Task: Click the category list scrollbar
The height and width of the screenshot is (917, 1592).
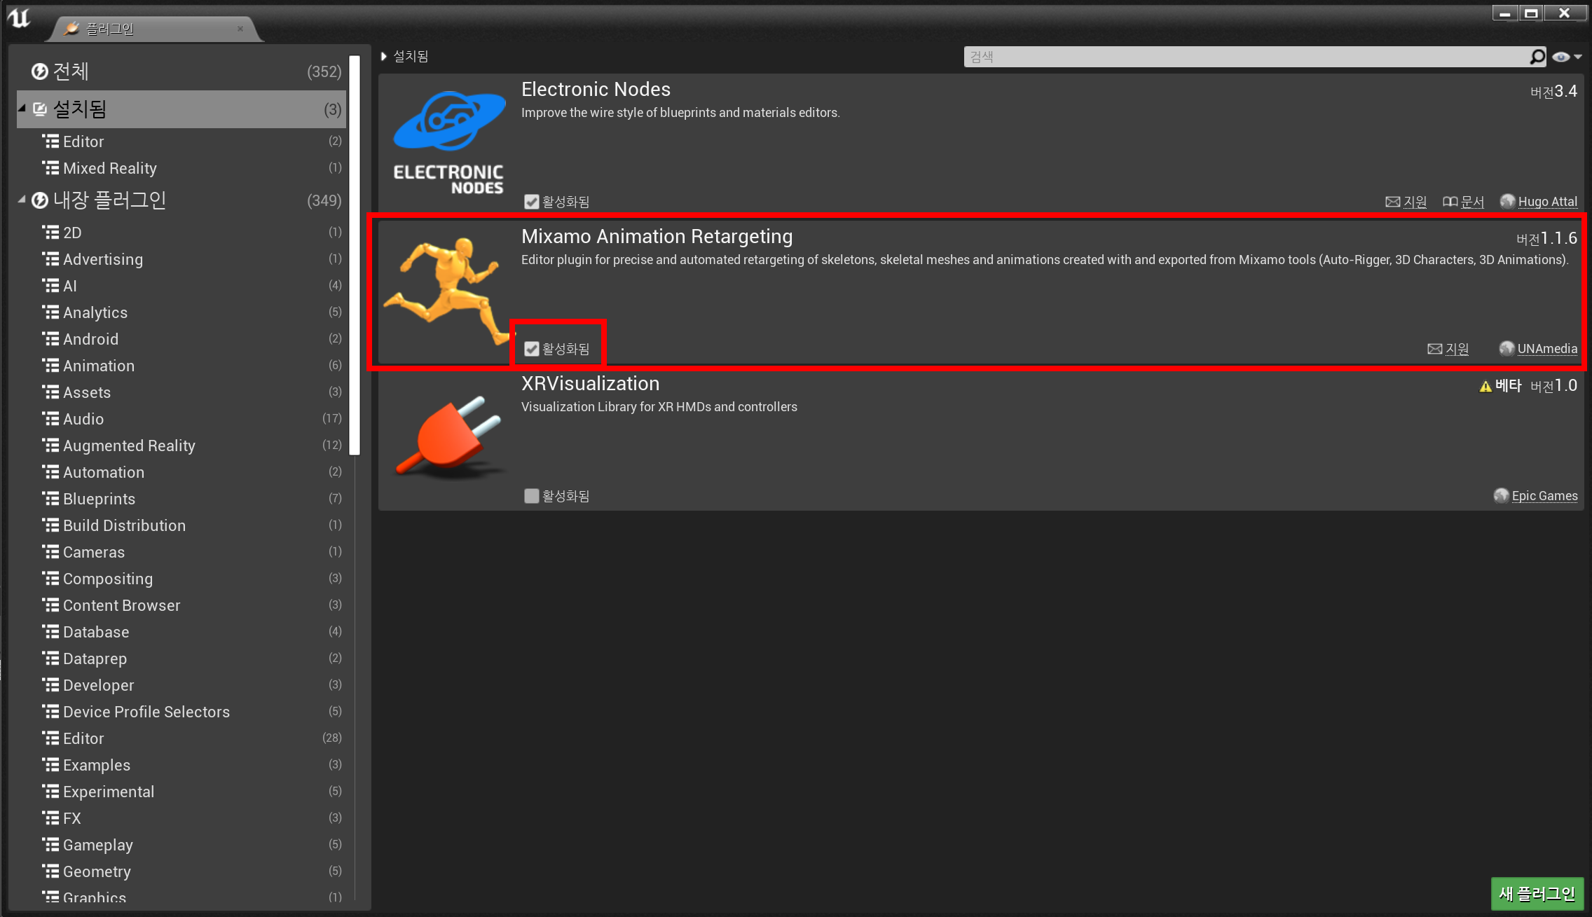Action: pos(355,254)
